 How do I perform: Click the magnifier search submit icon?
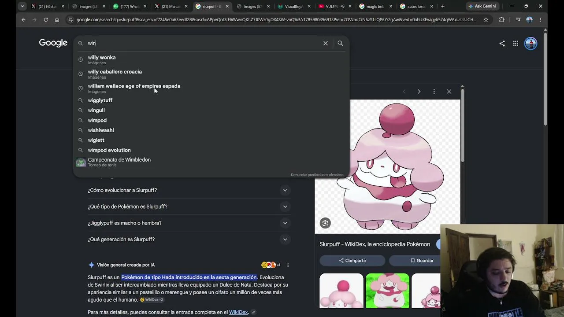point(340,43)
